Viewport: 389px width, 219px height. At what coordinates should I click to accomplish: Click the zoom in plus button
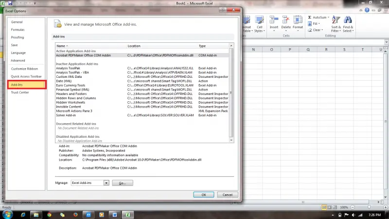pyautogui.click(x=385, y=207)
